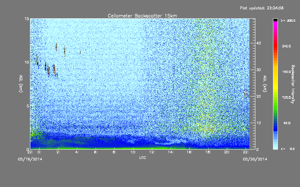
Task: Click the "10" tick on the kft axis
Action: click(258, 123)
